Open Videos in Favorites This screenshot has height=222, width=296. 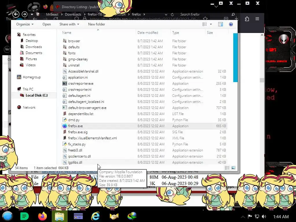pos(30,65)
